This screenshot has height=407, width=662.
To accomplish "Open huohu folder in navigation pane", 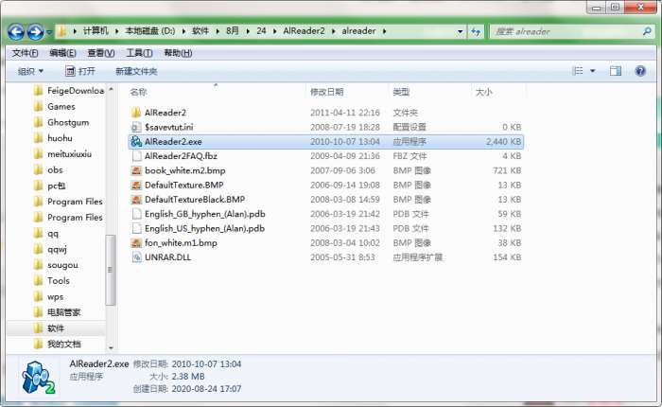I will 53,138.
